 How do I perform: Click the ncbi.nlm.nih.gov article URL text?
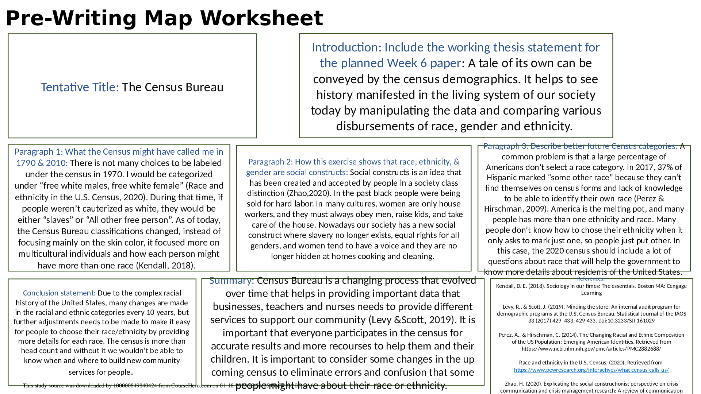click(x=591, y=349)
